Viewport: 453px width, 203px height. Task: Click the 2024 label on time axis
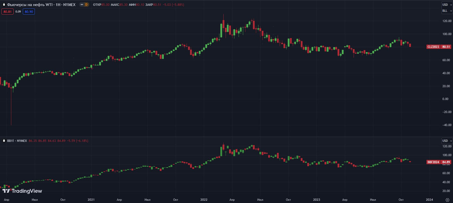429,200
